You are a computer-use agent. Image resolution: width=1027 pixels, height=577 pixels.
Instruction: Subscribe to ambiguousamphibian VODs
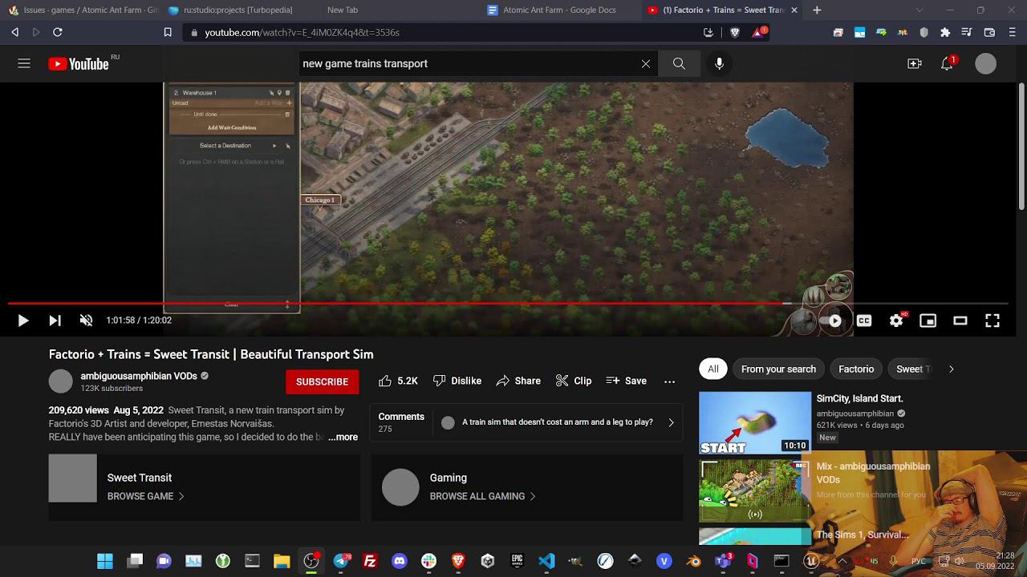click(x=322, y=381)
